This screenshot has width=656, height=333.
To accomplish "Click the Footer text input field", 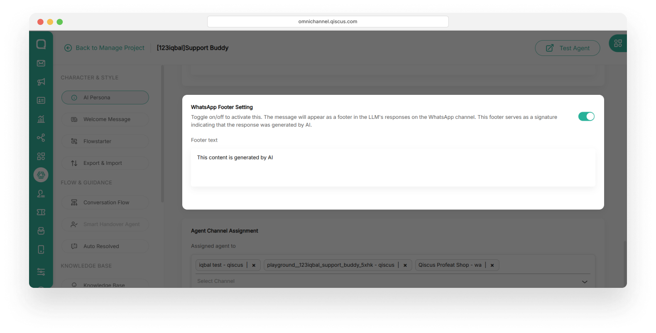I will (393, 167).
